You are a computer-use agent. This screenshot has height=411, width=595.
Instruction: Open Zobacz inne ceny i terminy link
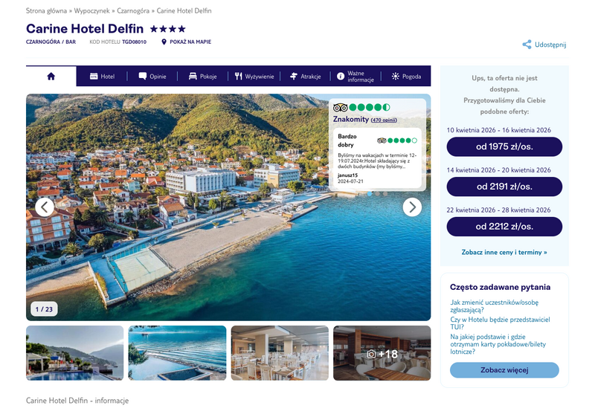tap(504, 252)
